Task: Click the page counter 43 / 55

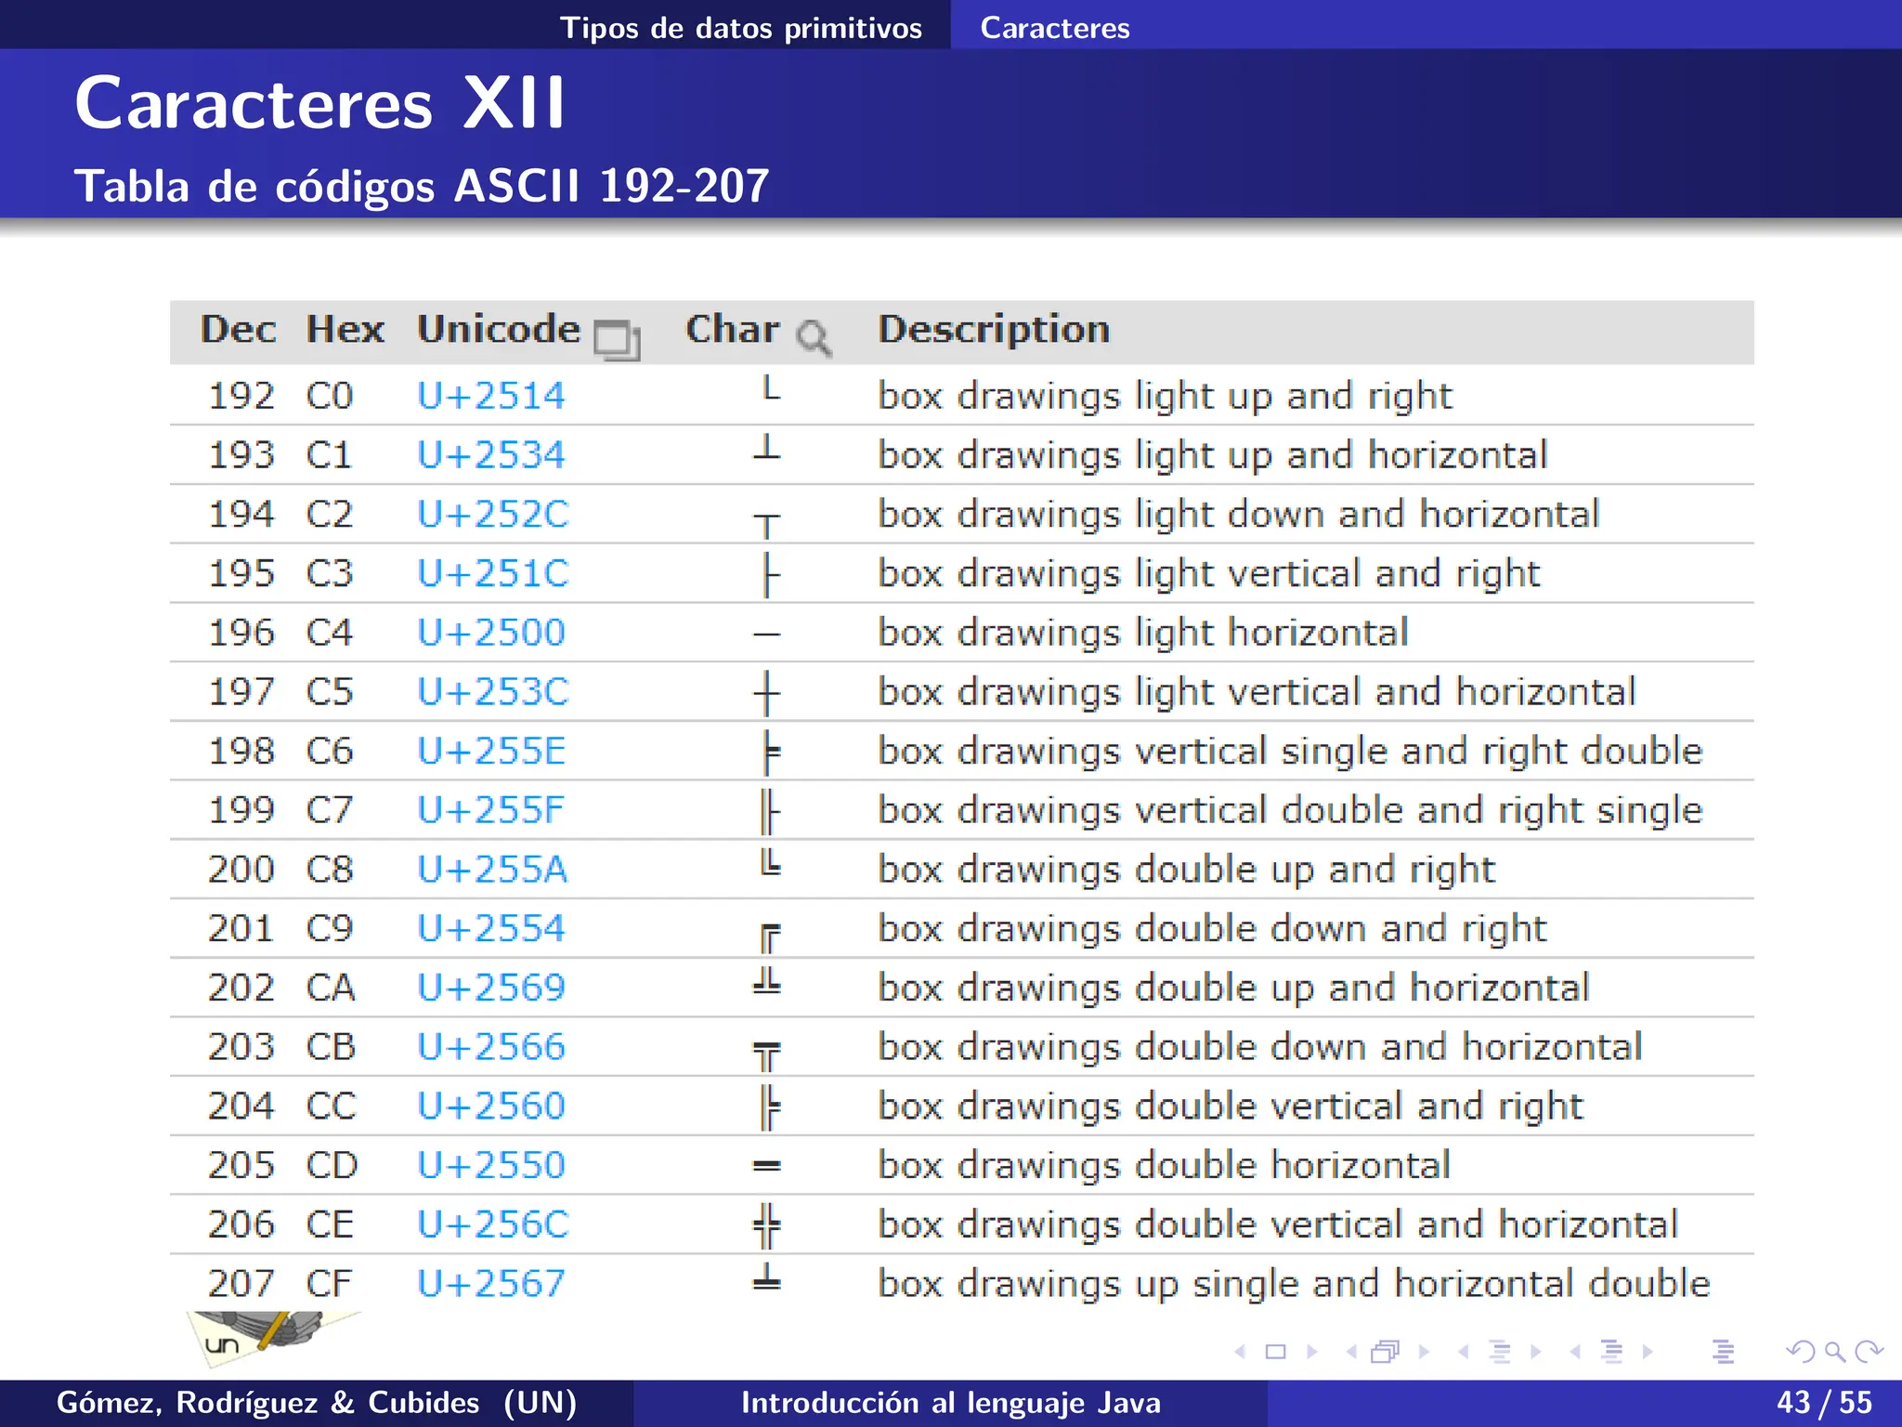Action: tap(1825, 1403)
